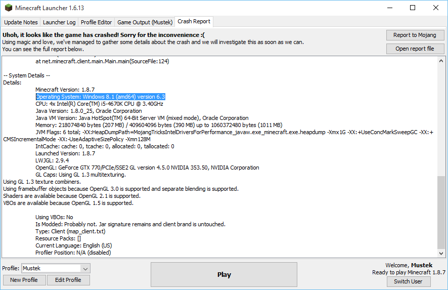Click the Main.main(SourceFile:124) stack trace line
This screenshot has width=448, height=290.
tap(102, 61)
